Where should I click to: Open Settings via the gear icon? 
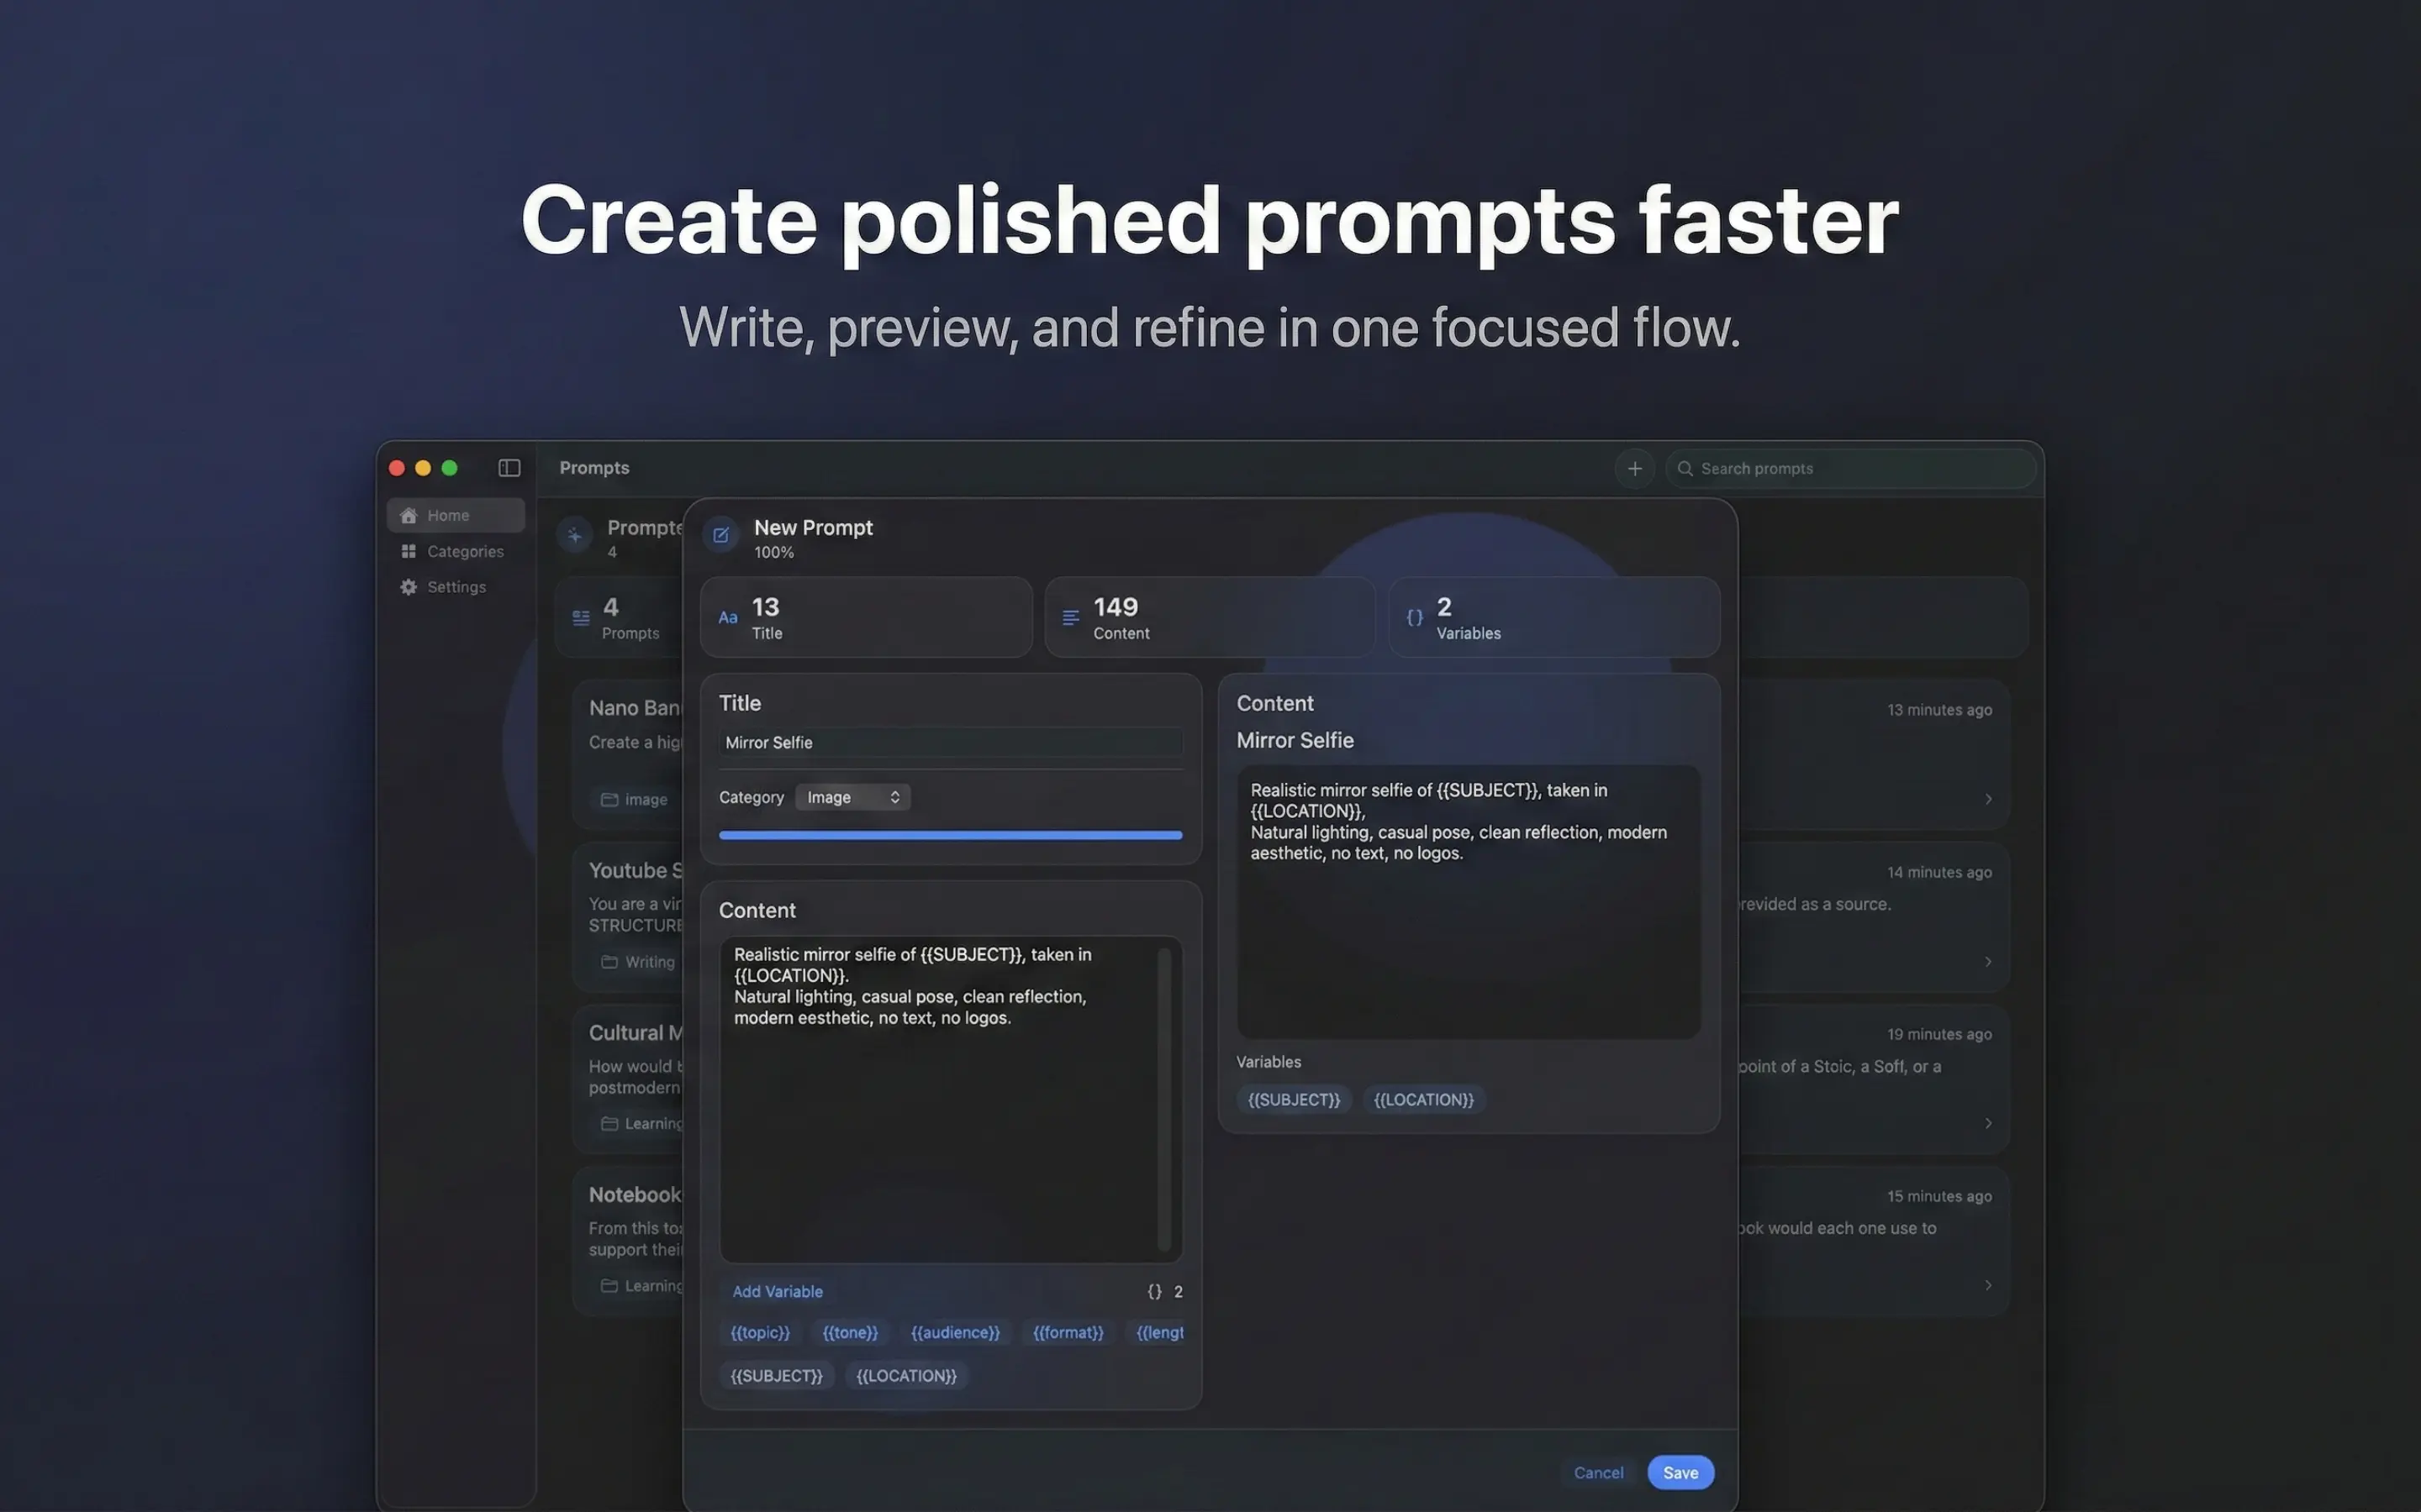409,587
